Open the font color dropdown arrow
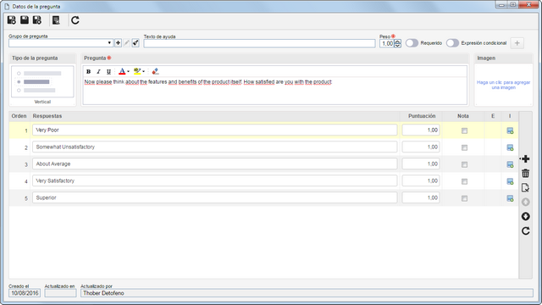542x305 pixels. 128,71
